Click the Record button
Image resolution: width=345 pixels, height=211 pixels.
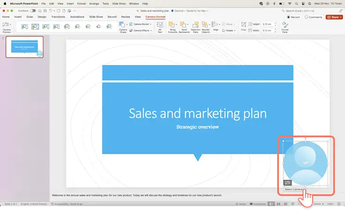tap(293, 17)
